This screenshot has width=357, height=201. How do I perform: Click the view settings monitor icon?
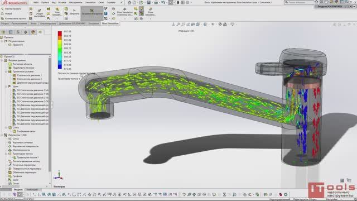click(233, 24)
